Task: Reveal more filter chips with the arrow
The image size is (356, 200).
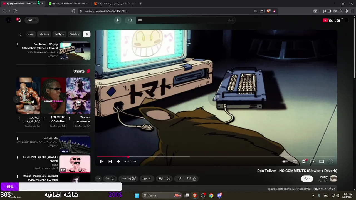Action: [x=20, y=34]
